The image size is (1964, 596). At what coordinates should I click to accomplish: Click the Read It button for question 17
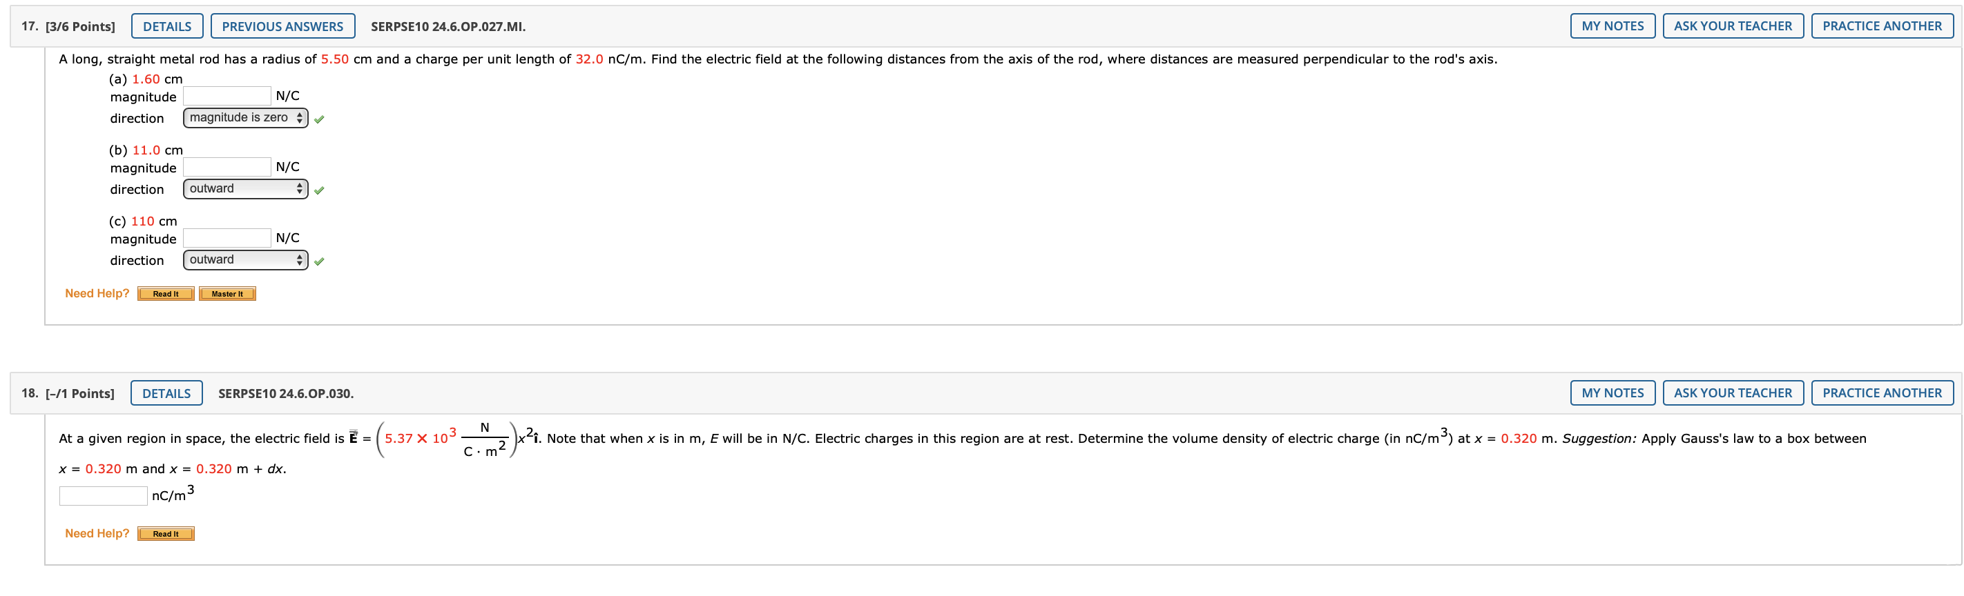(166, 294)
